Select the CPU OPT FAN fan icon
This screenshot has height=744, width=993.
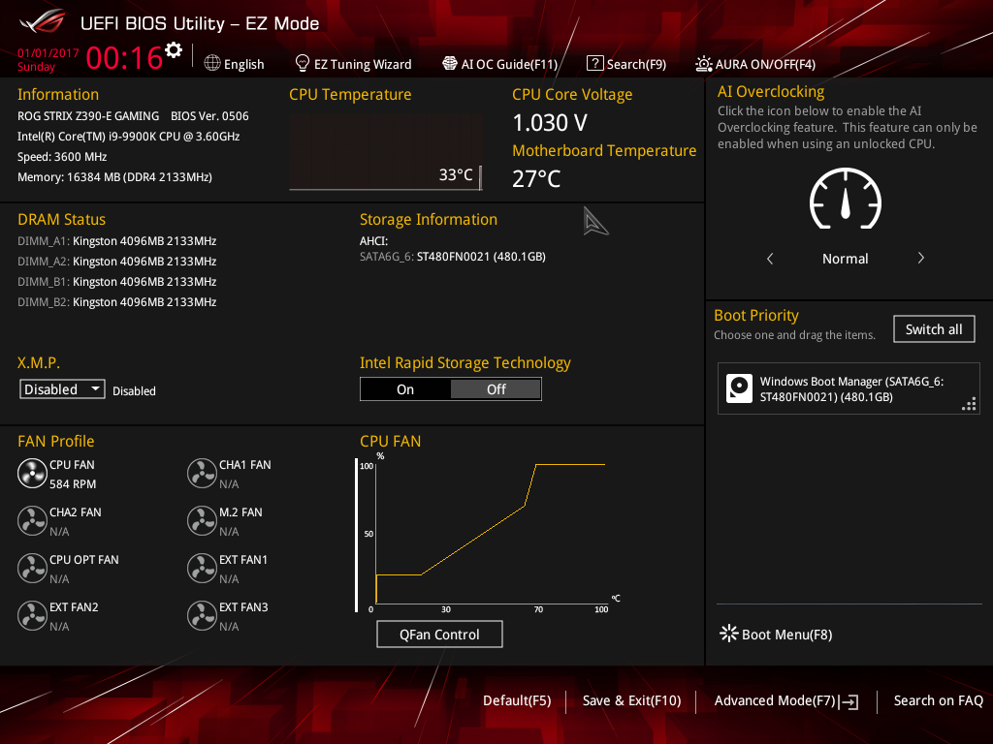pyautogui.click(x=32, y=568)
